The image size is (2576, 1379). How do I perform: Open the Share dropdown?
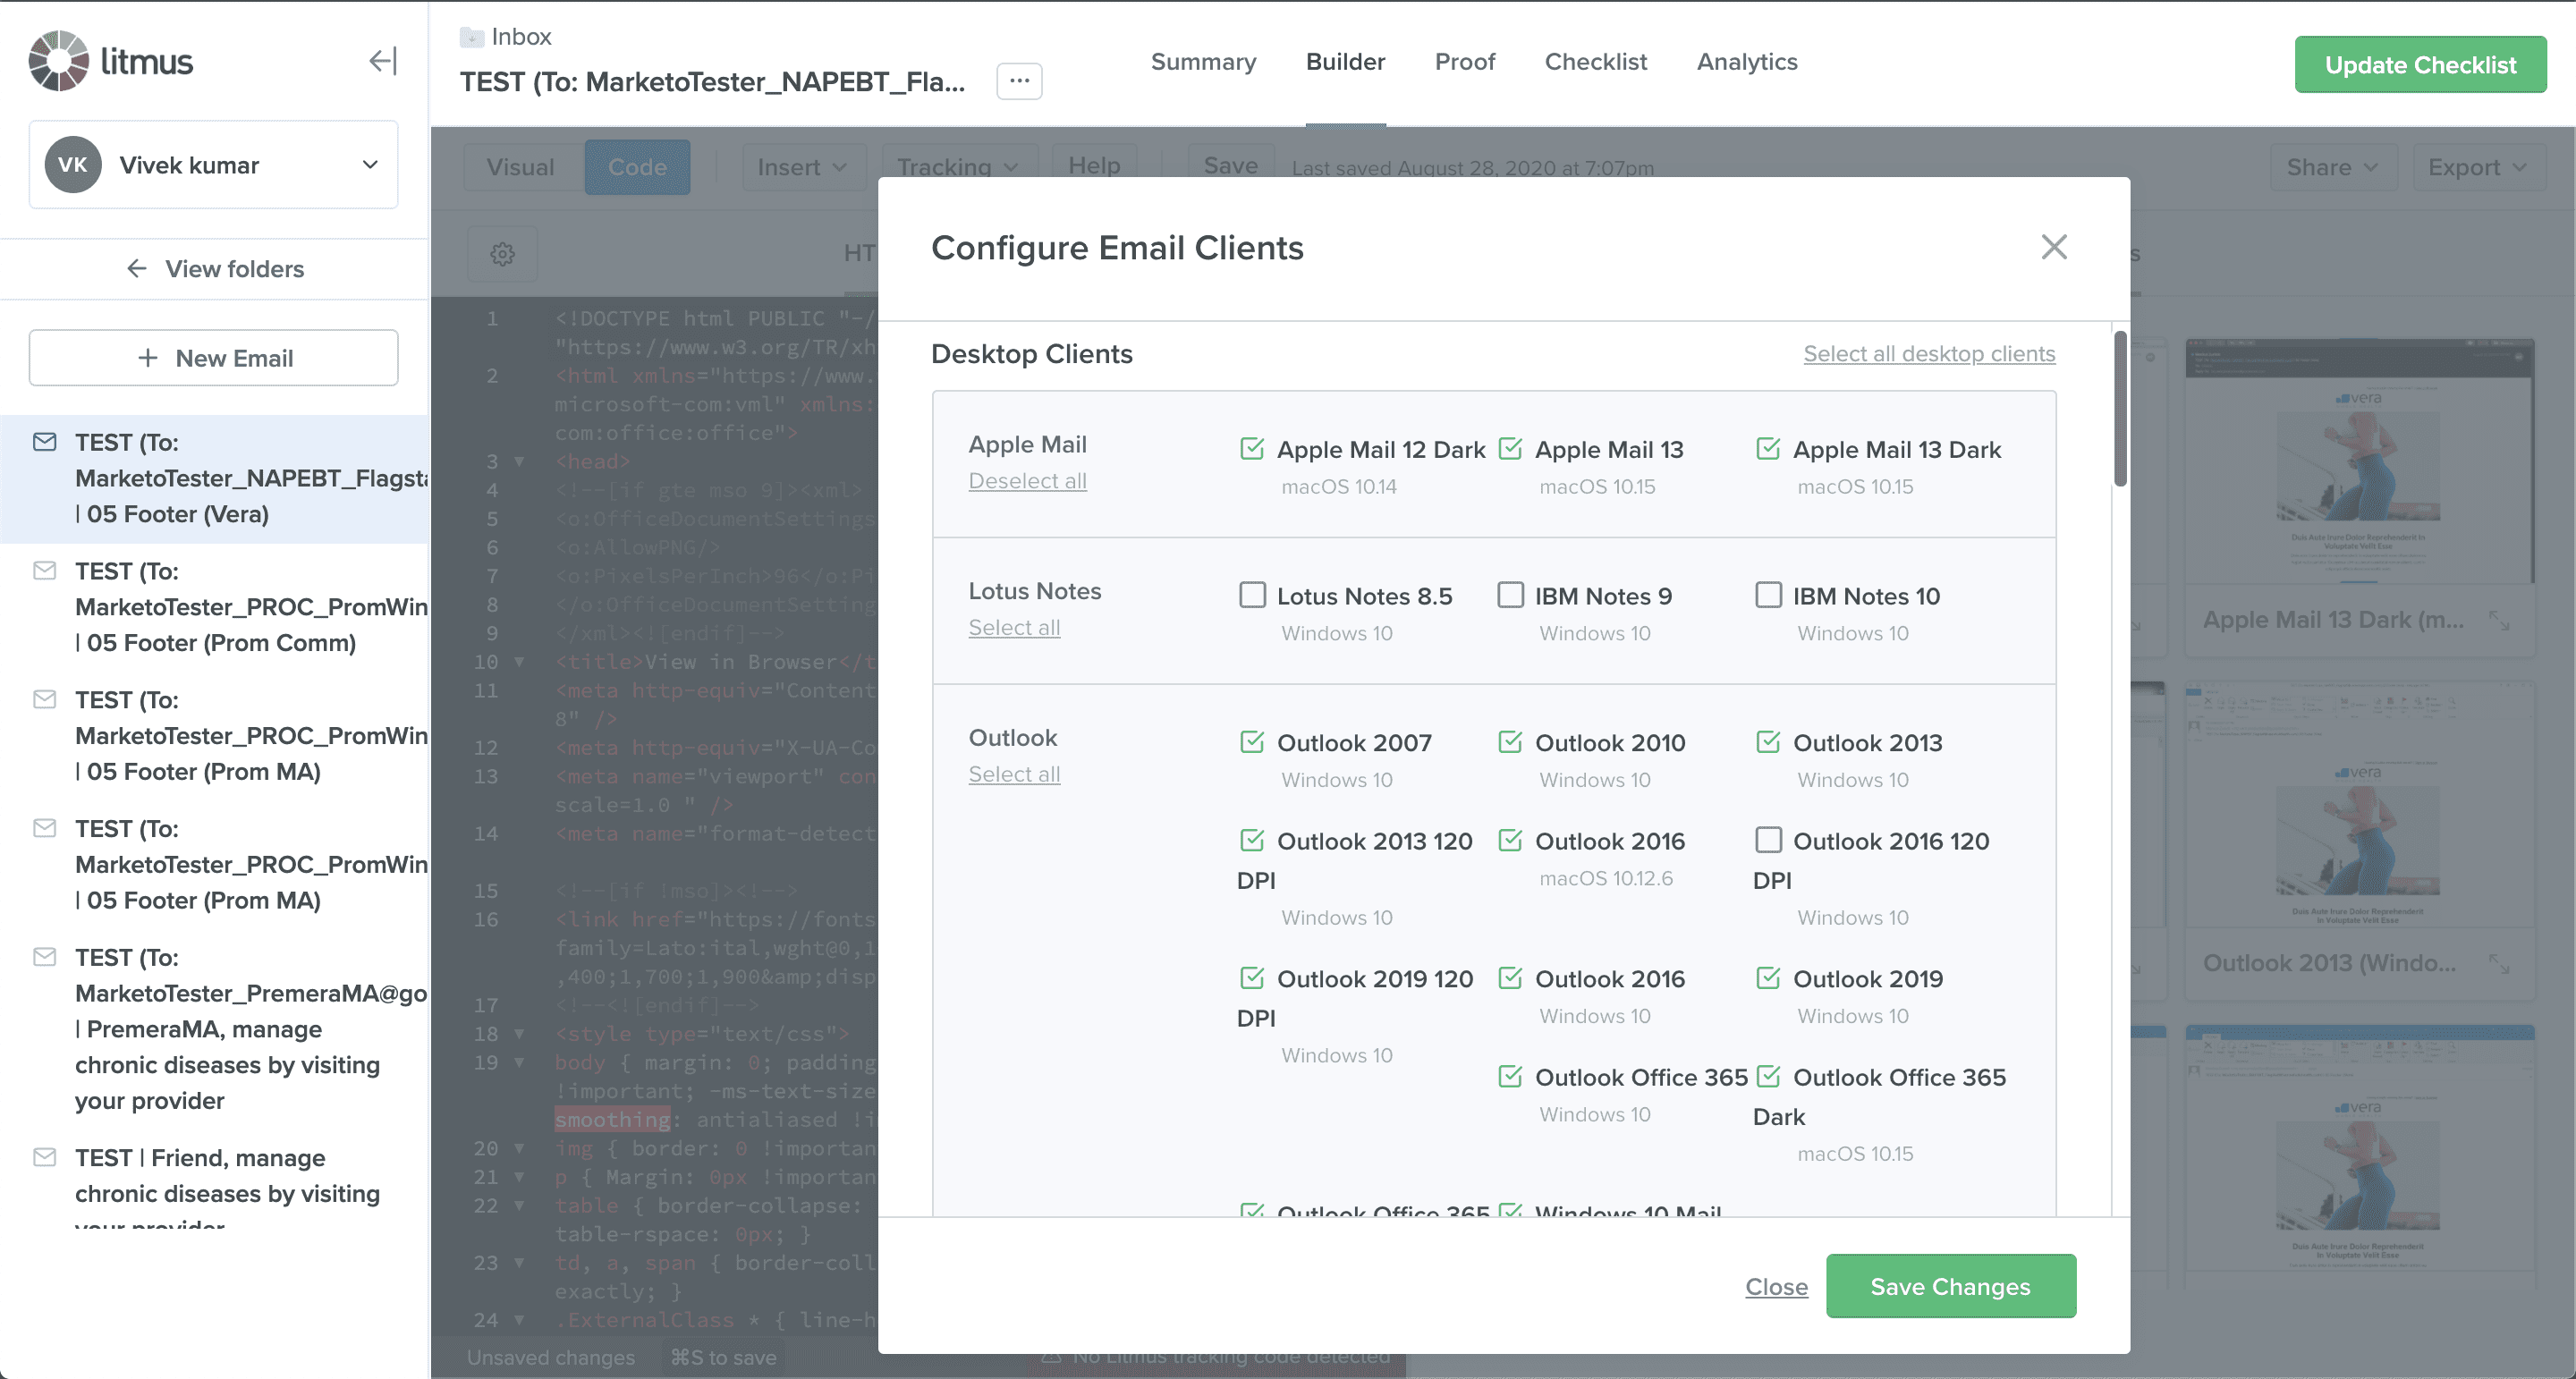2332,167
